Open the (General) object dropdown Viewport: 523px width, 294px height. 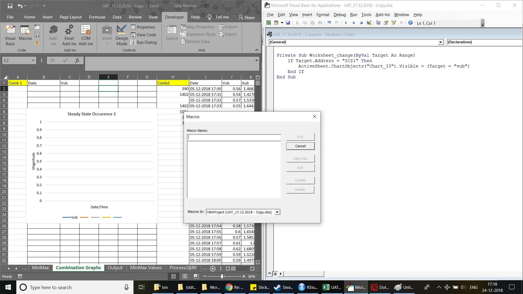[440, 42]
